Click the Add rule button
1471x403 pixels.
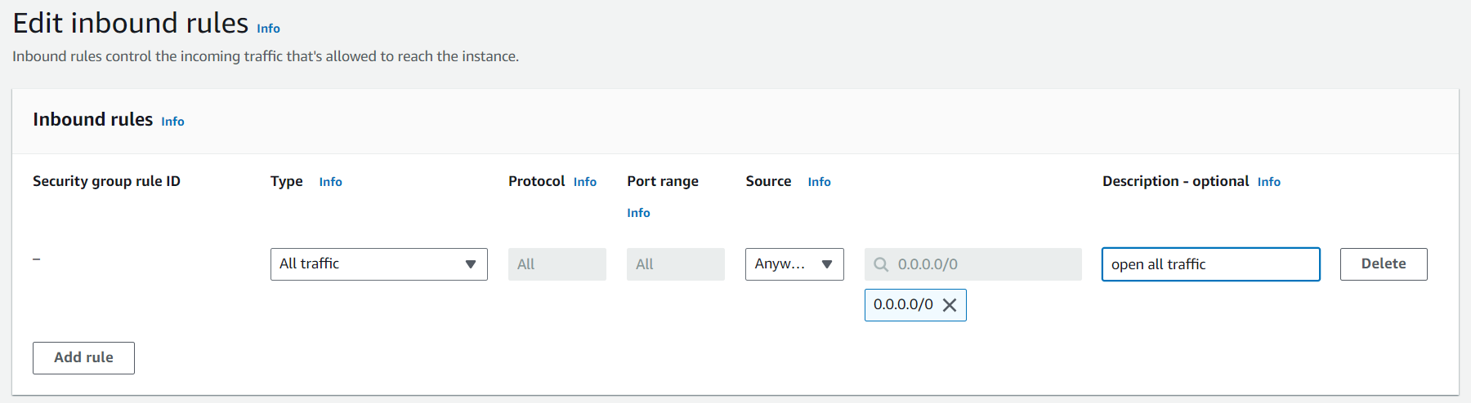pyautogui.click(x=83, y=357)
